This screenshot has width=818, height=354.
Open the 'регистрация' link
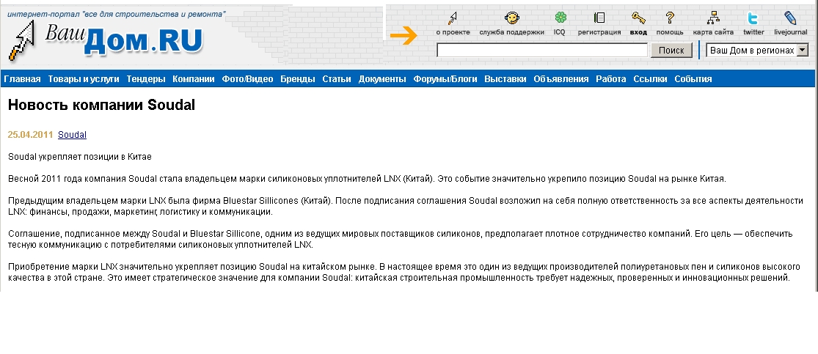[x=599, y=32]
